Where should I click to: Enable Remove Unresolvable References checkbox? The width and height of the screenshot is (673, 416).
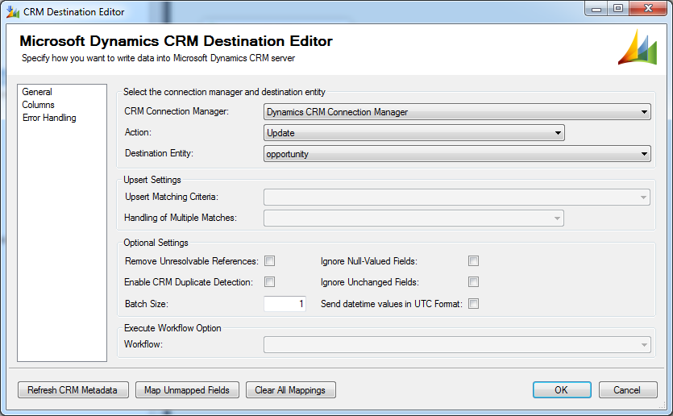(269, 261)
